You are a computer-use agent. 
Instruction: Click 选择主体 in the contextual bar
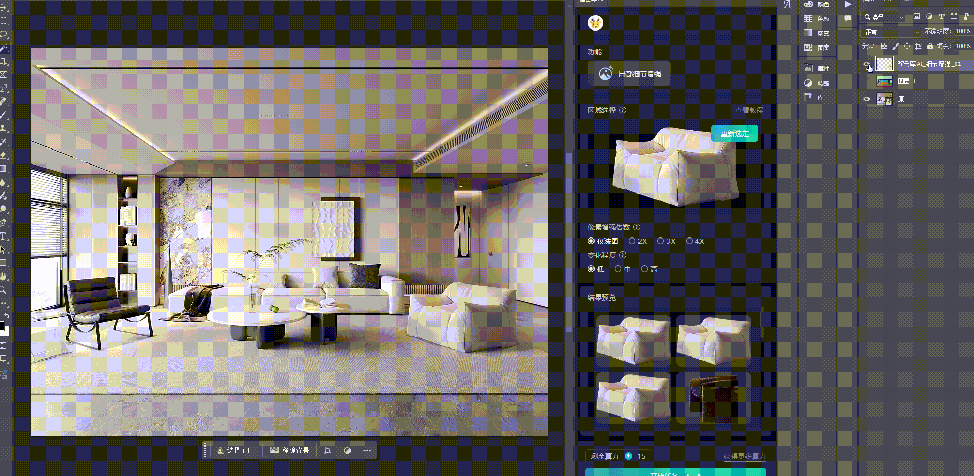(x=236, y=450)
